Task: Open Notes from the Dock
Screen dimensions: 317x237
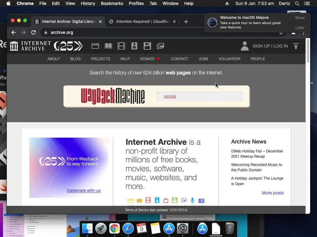Action: (x=155, y=229)
